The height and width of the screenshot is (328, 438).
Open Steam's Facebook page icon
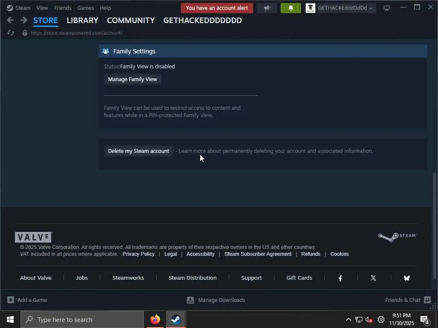pos(340,278)
